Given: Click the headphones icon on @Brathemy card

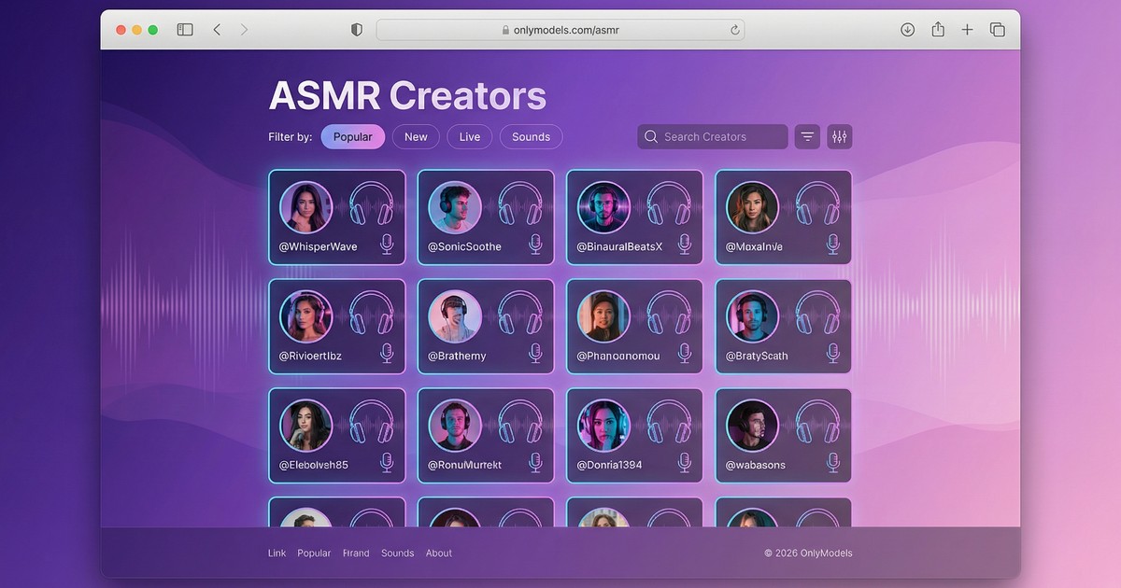Looking at the screenshot, I should [520, 313].
